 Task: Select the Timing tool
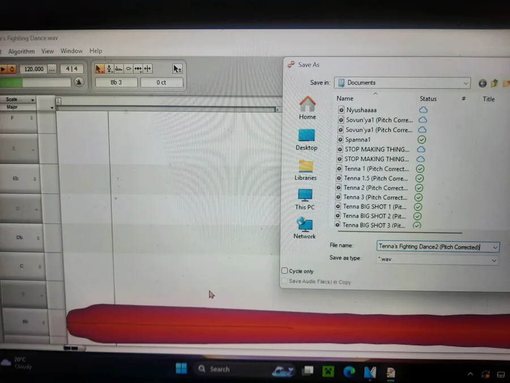coord(138,69)
